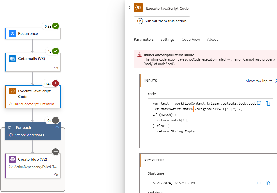
Task: Copy the Start time value with the copy icon
Action: (x=268, y=183)
